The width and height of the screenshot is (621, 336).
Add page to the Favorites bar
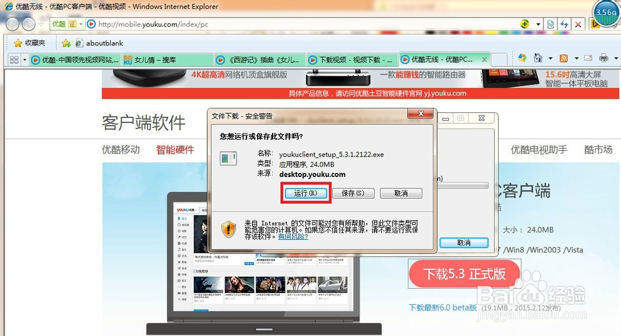(66, 43)
